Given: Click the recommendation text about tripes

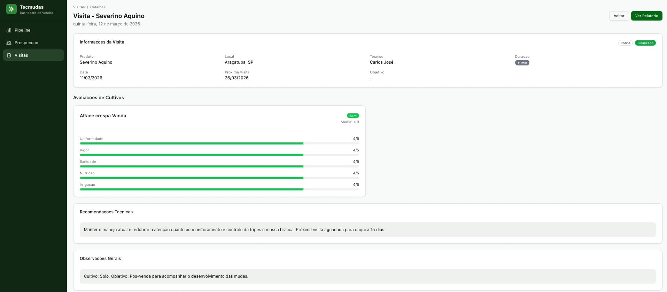Looking at the screenshot, I should (x=235, y=230).
